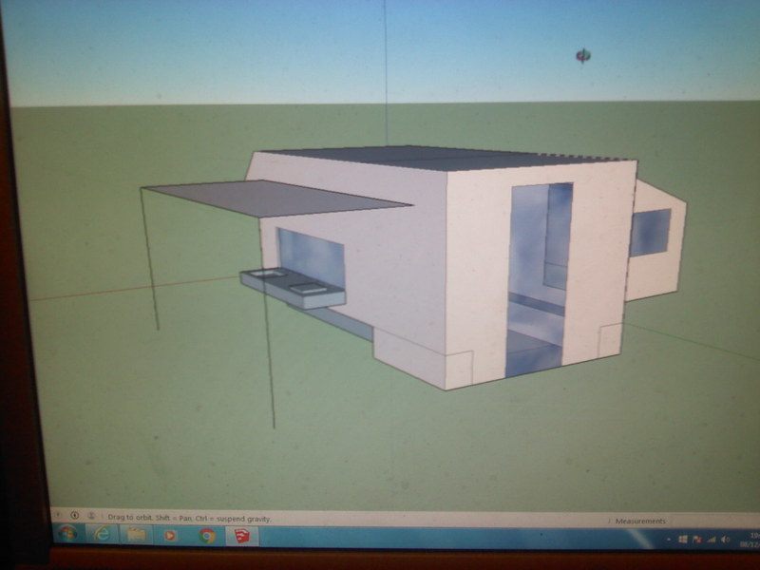This screenshot has width=760, height=570.
Task: Open the network signal tray icon
Action: (x=711, y=539)
